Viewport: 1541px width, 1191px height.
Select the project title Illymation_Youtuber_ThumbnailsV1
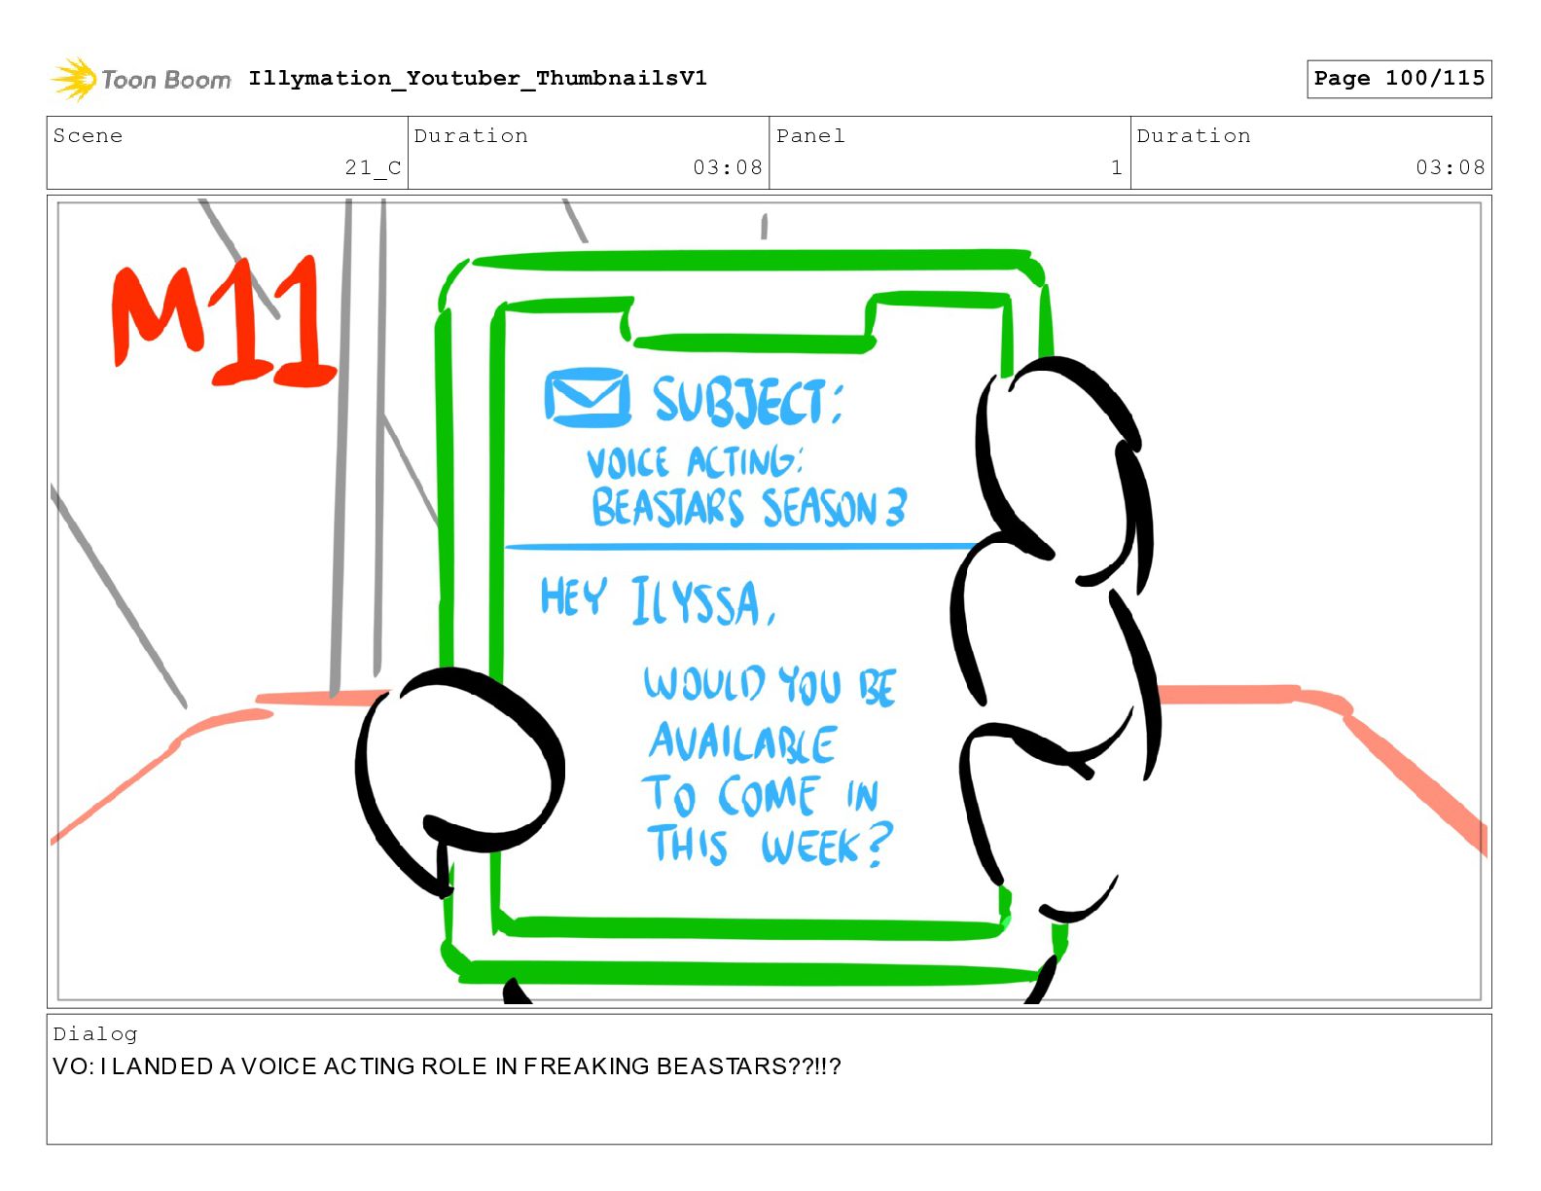point(478,78)
